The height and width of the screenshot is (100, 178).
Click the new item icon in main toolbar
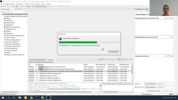pos(2,6)
